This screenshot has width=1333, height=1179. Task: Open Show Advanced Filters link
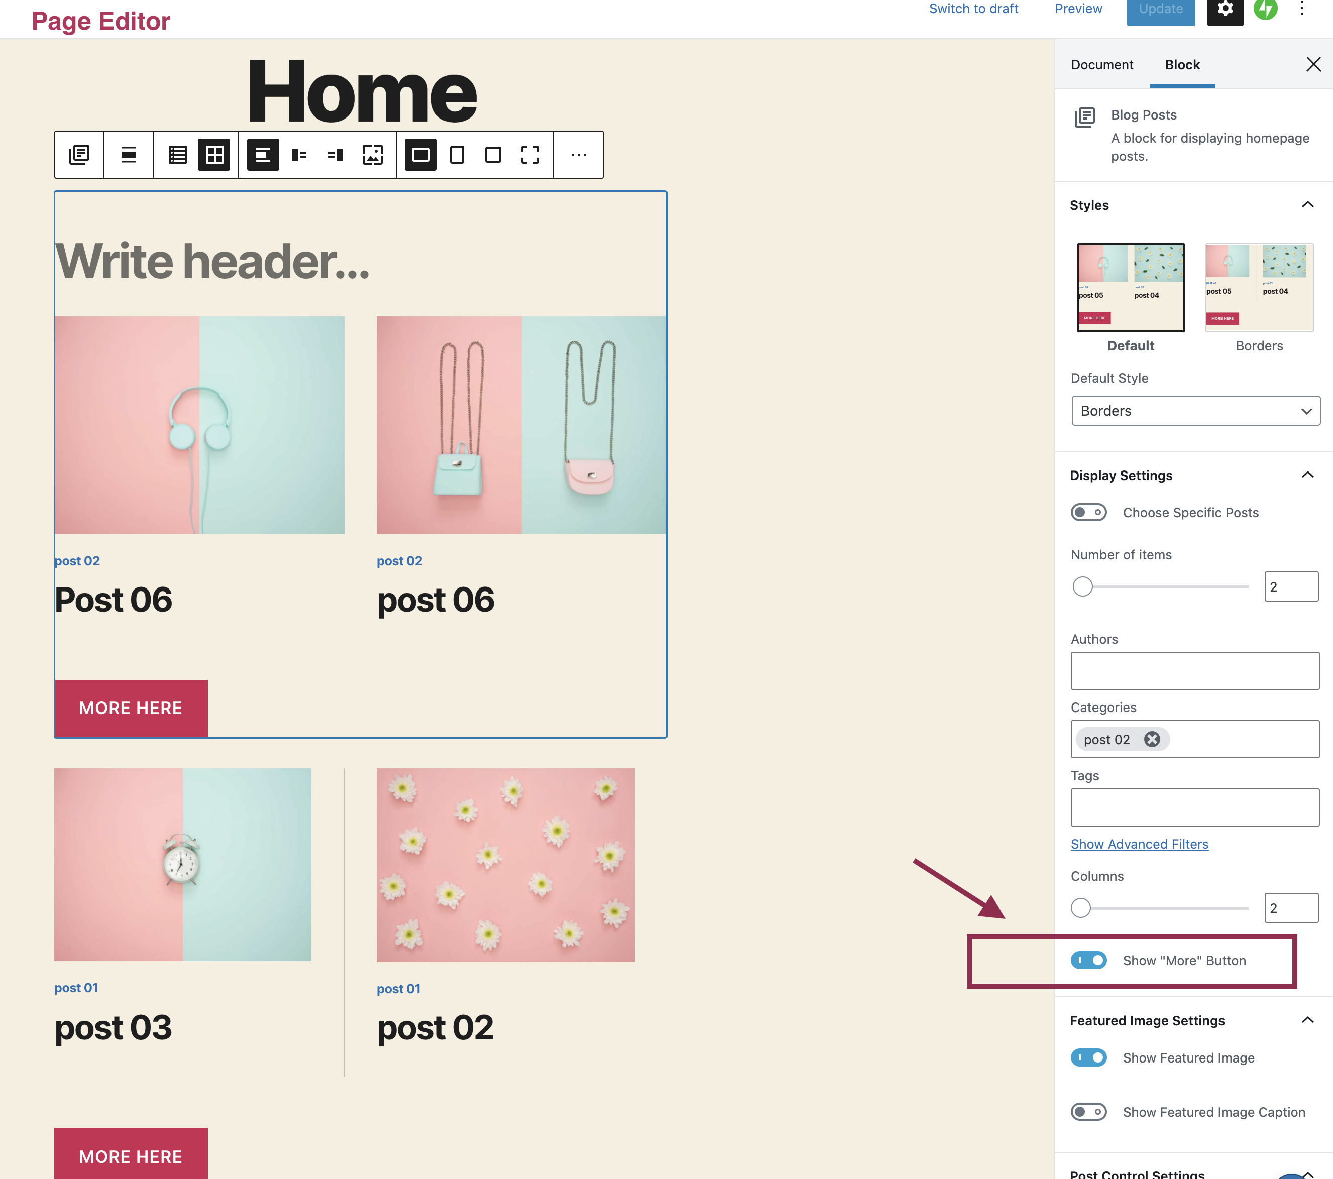(x=1139, y=844)
